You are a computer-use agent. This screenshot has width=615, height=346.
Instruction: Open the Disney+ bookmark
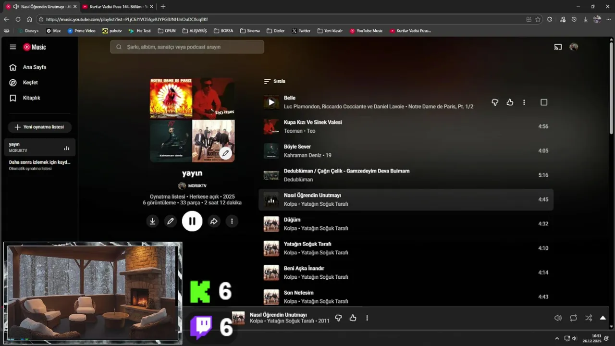[x=28, y=31]
